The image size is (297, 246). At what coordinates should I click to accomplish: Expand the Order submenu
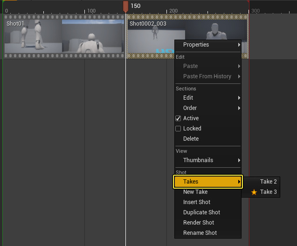[x=208, y=108]
